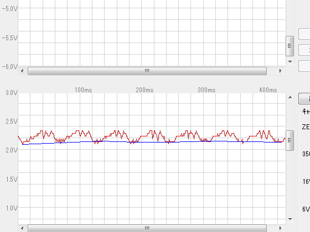Select upper graph's horizontal scrollbar thumb

pyautogui.click(x=147, y=71)
